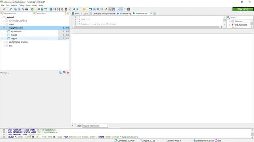The image size is (254, 142).
Task: Click the green export SQL file icon
Action: tap(42, 9)
